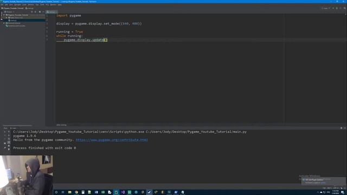
Task: Open Windows notification center icon
Action: 343,192
